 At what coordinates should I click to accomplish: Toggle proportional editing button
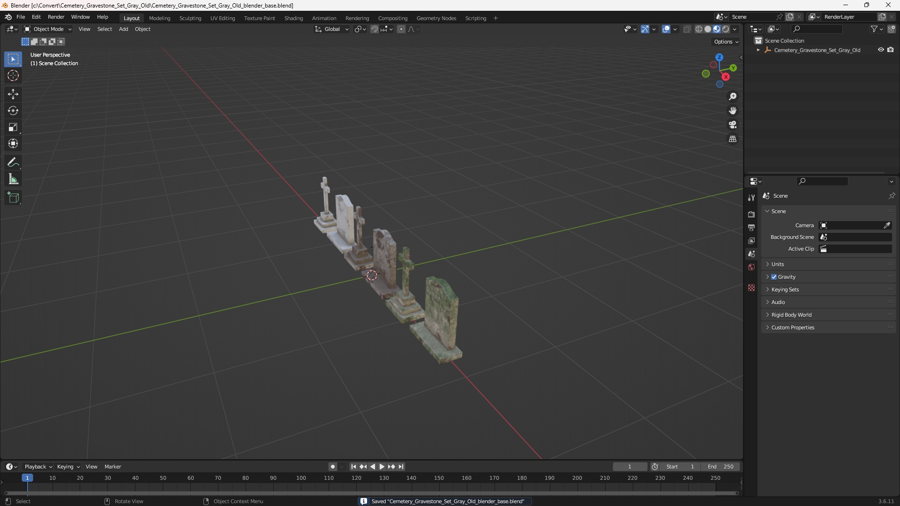coord(401,29)
